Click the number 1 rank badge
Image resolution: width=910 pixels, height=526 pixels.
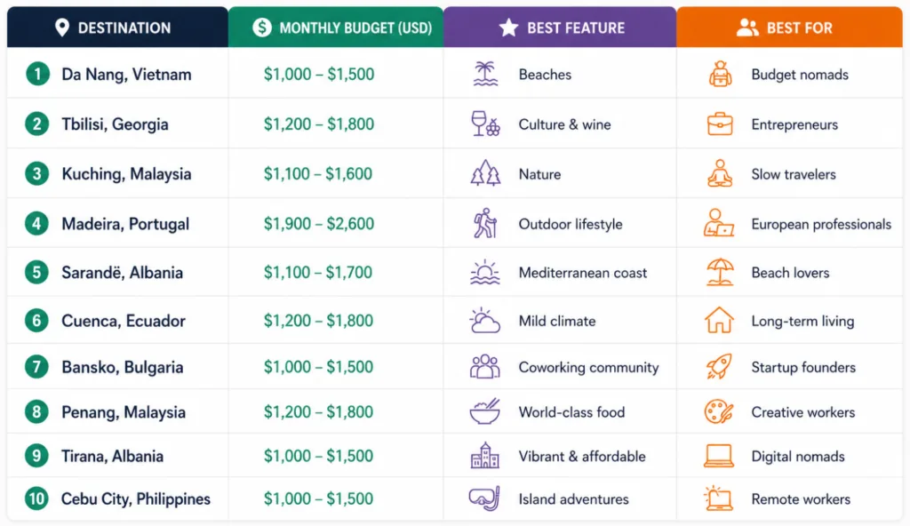pos(37,75)
